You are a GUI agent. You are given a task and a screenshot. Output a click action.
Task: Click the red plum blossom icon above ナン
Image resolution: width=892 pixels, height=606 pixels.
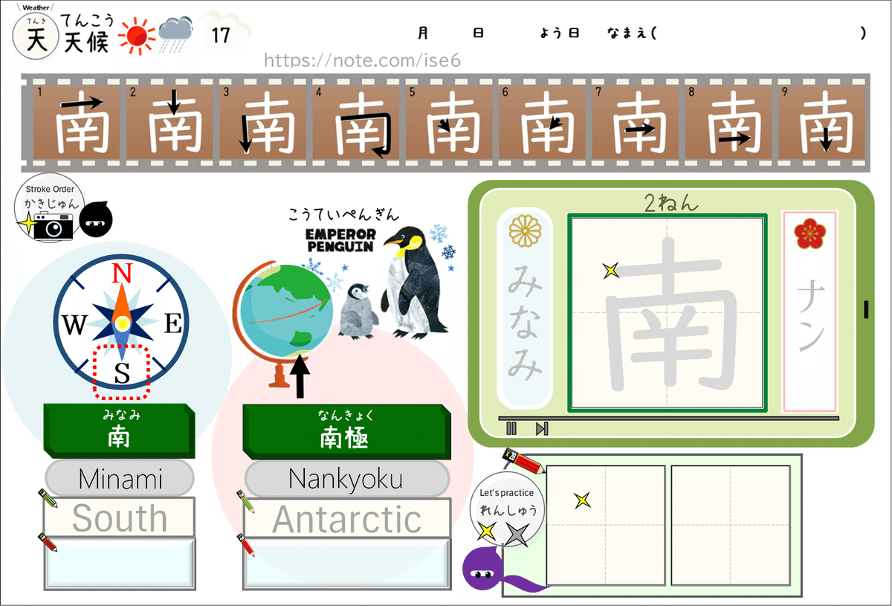point(809,234)
